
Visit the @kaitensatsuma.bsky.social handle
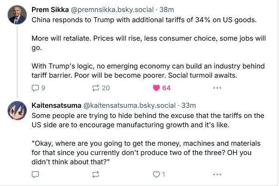[130, 105]
